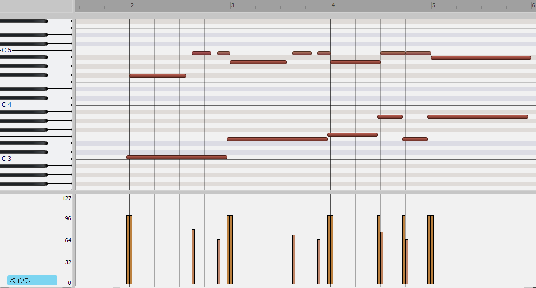Play the C#4 black piano key
Image resolution: width=536 pixels, height=288 pixels.
(24, 98)
